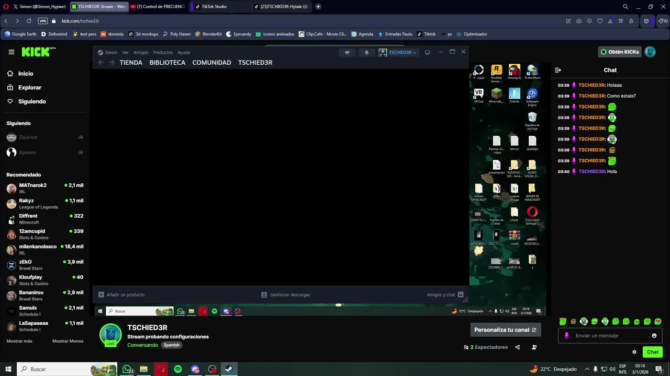Click Enviar un mensaje chat input
Viewport: 670px width, 376px height.
coord(610,336)
